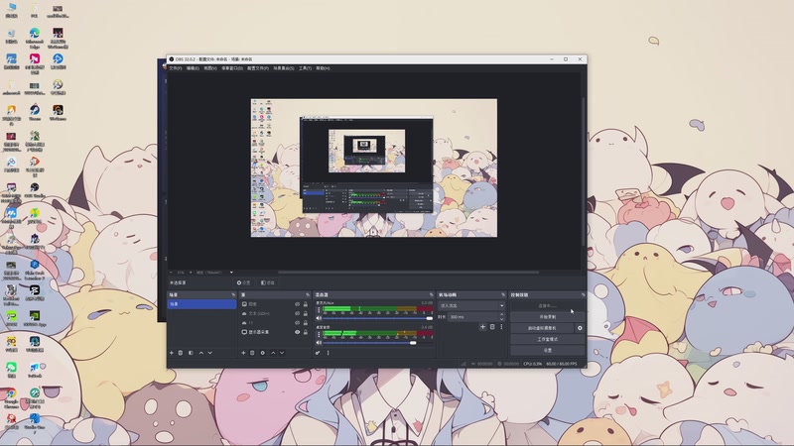Open the scene transition type dropdown
The height and width of the screenshot is (446, 794).
[471, 305]
